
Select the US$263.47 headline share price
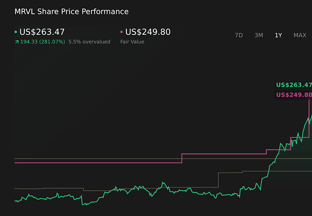42,32
